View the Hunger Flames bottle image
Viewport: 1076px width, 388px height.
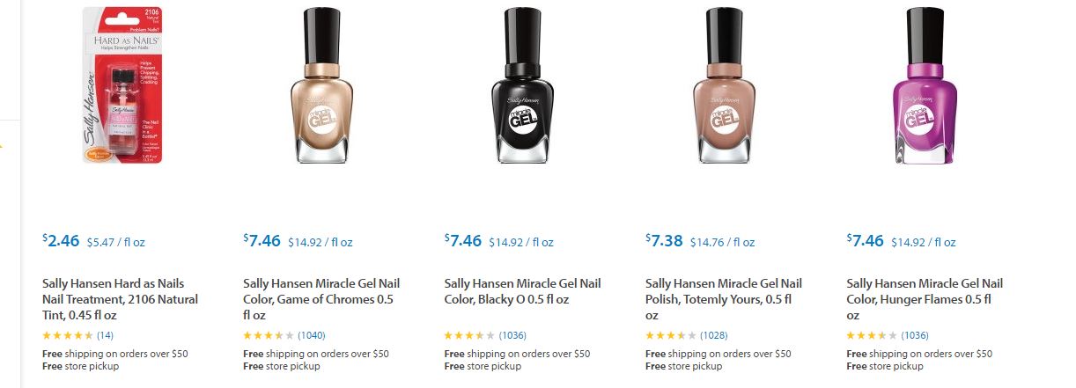(x=925, y=85)
